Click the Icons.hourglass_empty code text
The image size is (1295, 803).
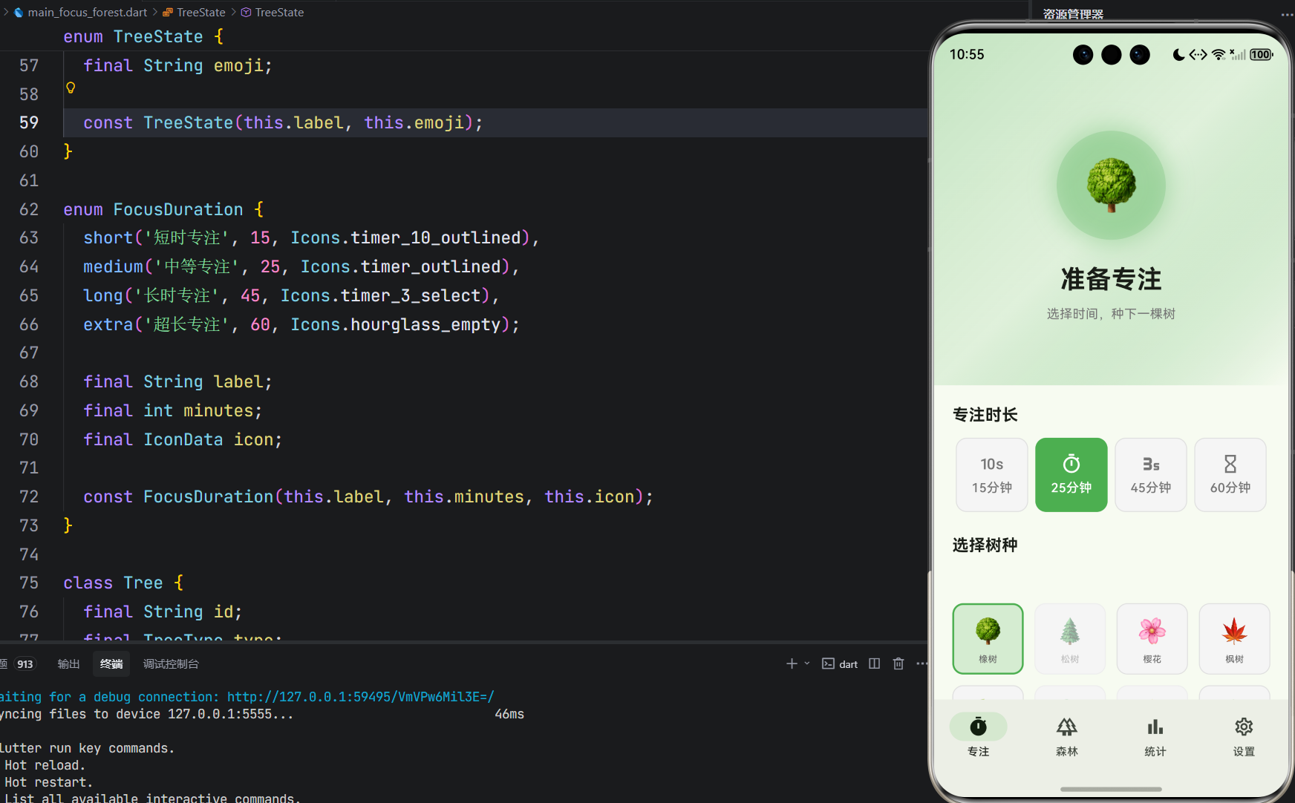(x=396, y=324)
